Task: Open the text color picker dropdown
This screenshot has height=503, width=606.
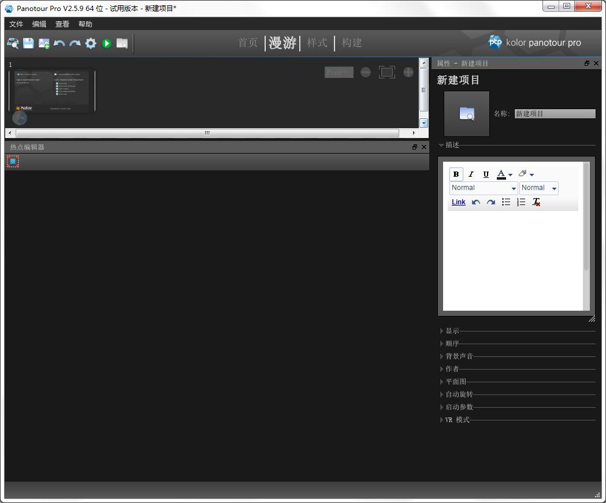Action: click(510, 174)
